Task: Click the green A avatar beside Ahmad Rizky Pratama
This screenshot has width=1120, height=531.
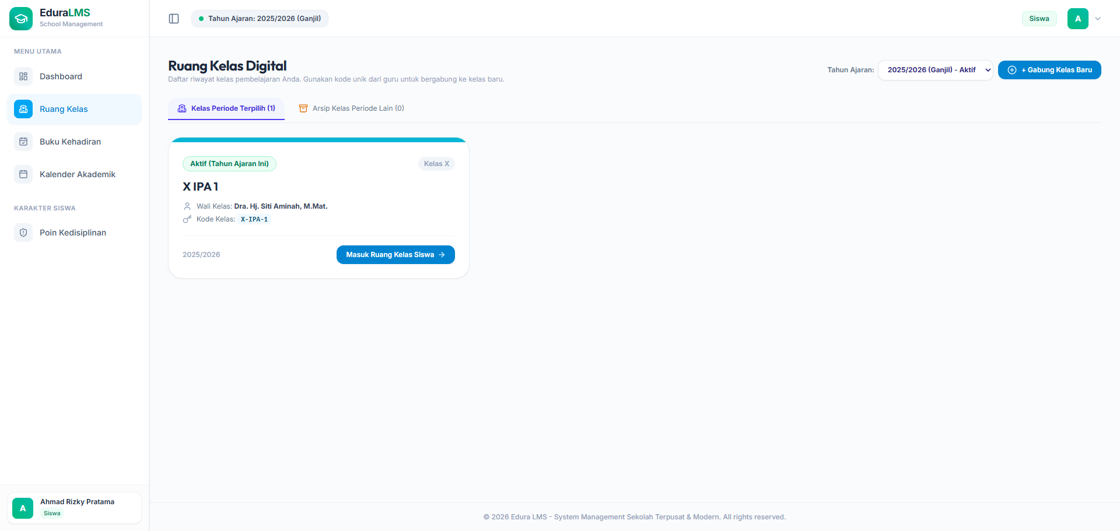Action: [23, 508]
